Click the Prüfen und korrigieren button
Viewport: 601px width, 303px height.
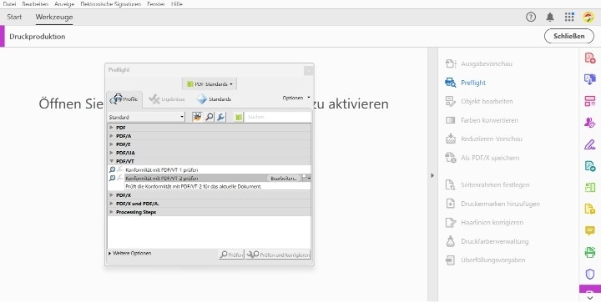(278, 255)
